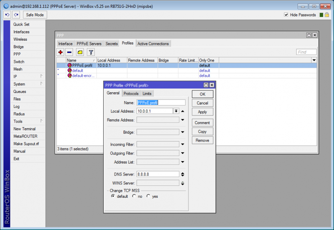334x230 pixels.
Task: Expand the Remote Address field
Action: [183, 120]
